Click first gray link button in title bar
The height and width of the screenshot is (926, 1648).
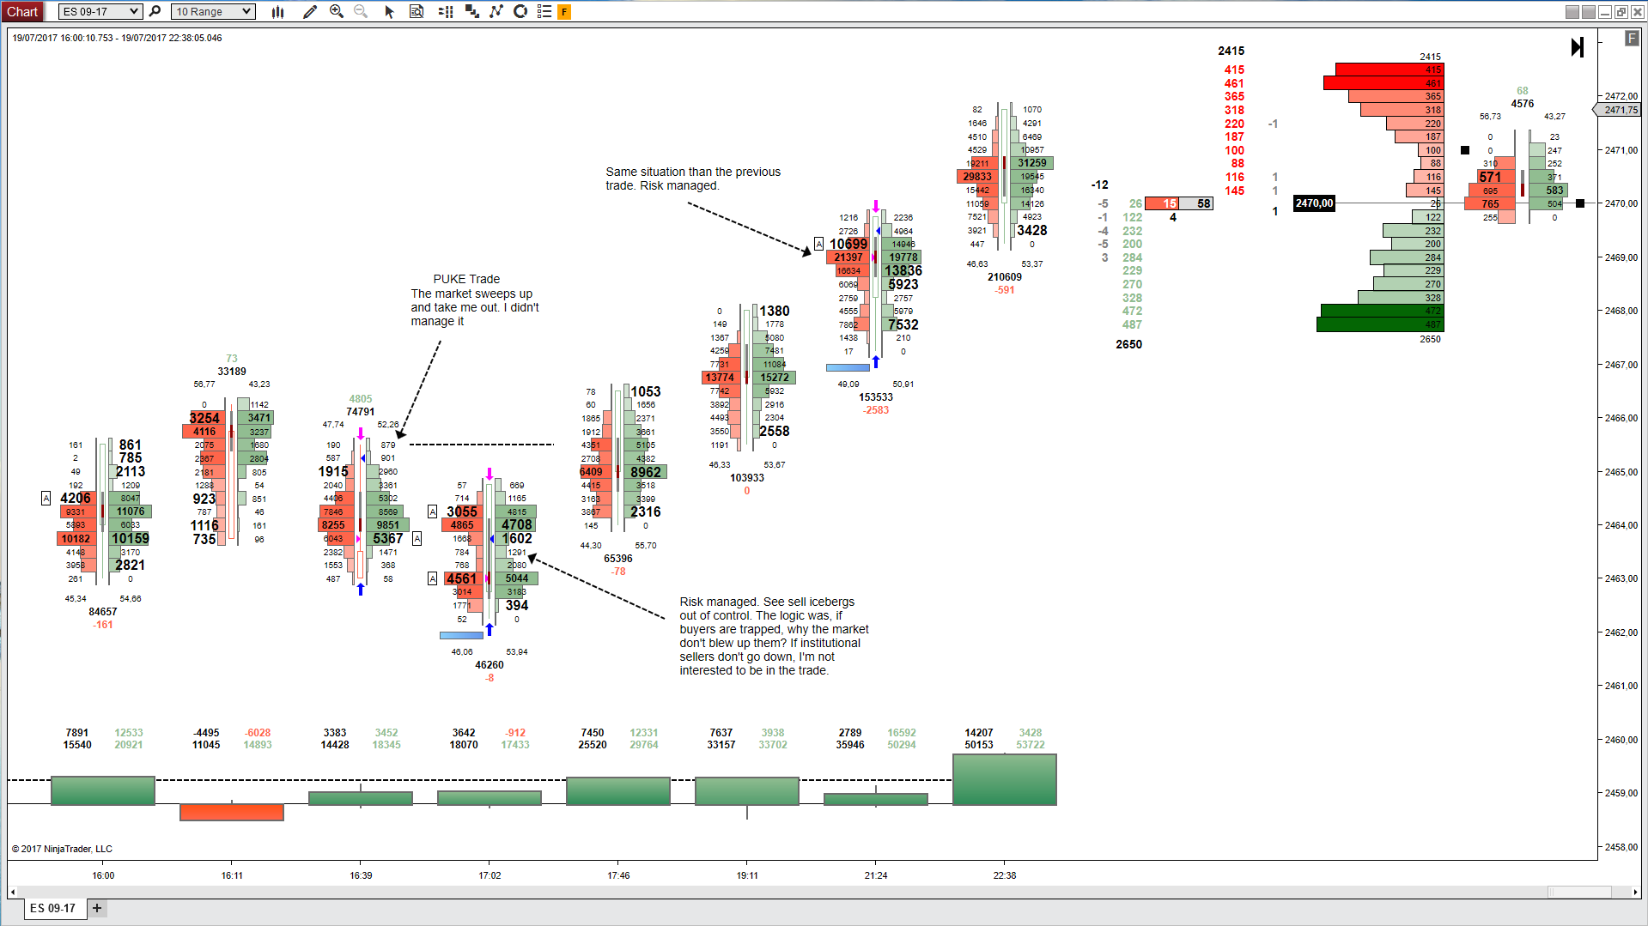pyautogui.click(x=1572, y=11)
